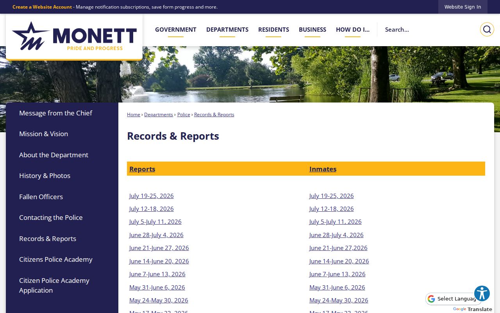The width and height of the screenshot is (500, 313).
Task: Click Records & Reports breadcrumb
Action: [214, 115]
